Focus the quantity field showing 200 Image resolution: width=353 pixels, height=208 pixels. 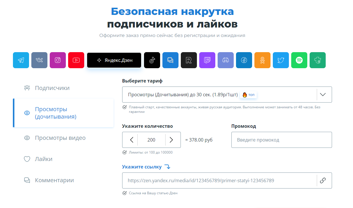pos(151,140)
